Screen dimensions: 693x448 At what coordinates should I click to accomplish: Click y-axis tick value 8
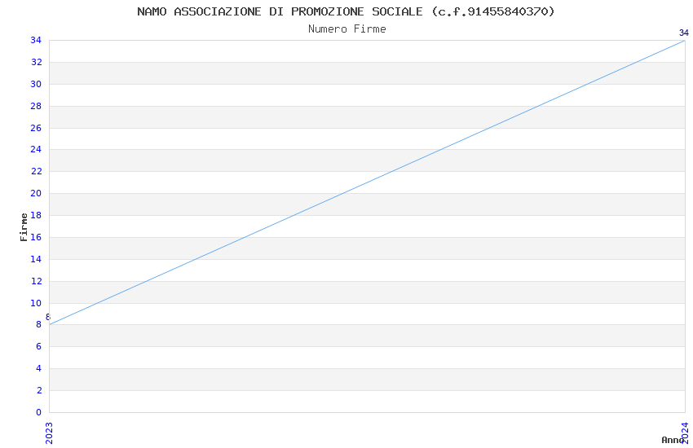click(x=39, y=324)
